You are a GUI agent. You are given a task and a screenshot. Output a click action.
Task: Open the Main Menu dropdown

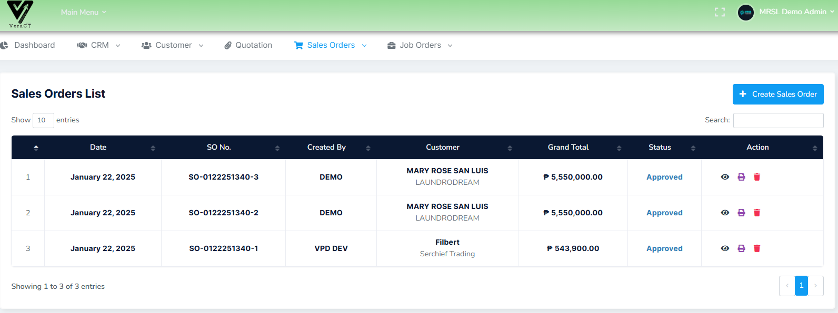coord(83,12)
